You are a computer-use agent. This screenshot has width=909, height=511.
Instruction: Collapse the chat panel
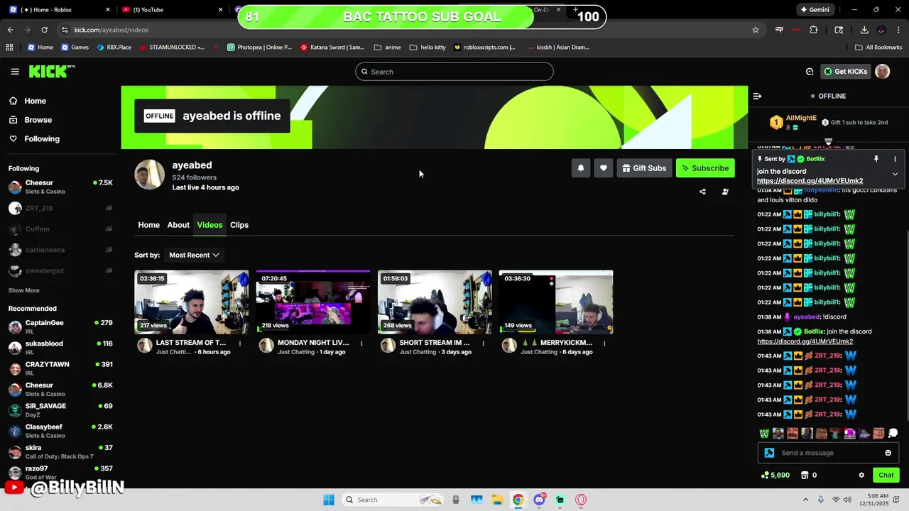click(757, 96)
